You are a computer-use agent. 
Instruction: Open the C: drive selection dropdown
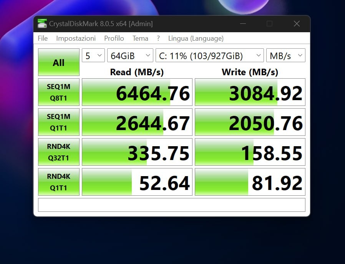(209, 56)
